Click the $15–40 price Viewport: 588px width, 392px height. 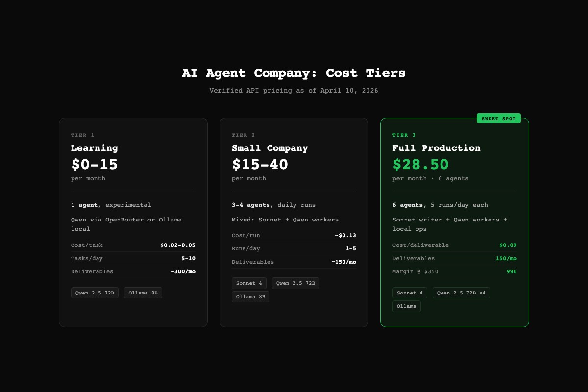(x=260, y=164)
